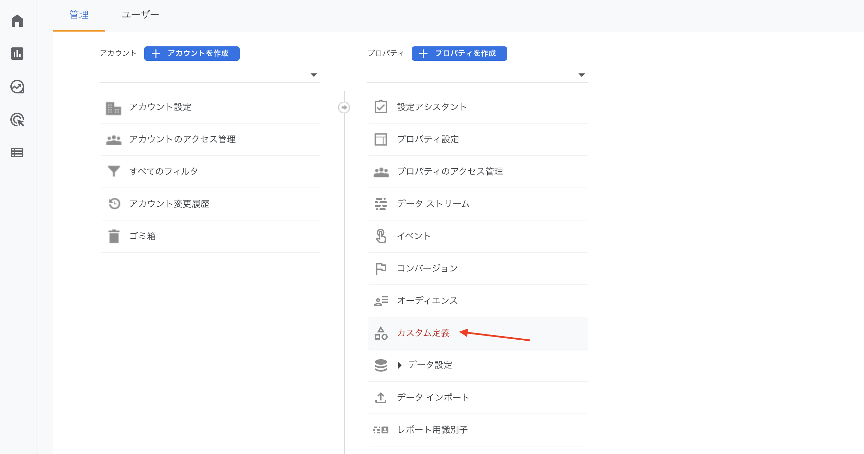Switch to the ユーザー tab
Screen dimensions: 864x454
click(140, 15)
